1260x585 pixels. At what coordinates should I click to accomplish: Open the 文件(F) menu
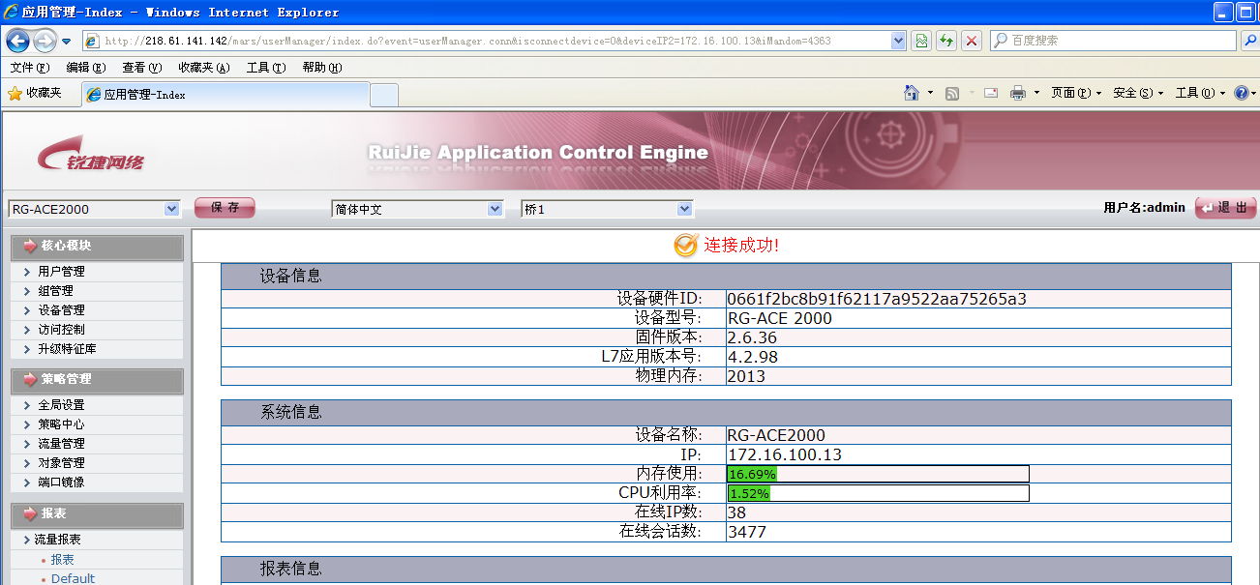point(30,67)
